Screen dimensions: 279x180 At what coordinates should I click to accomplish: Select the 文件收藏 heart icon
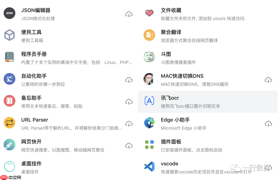click(x=149, y=13)
